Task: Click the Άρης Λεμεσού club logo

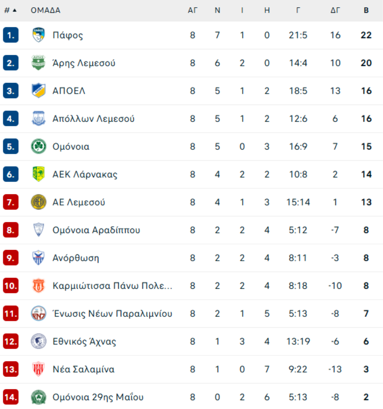Action: (x=38, y=63)
